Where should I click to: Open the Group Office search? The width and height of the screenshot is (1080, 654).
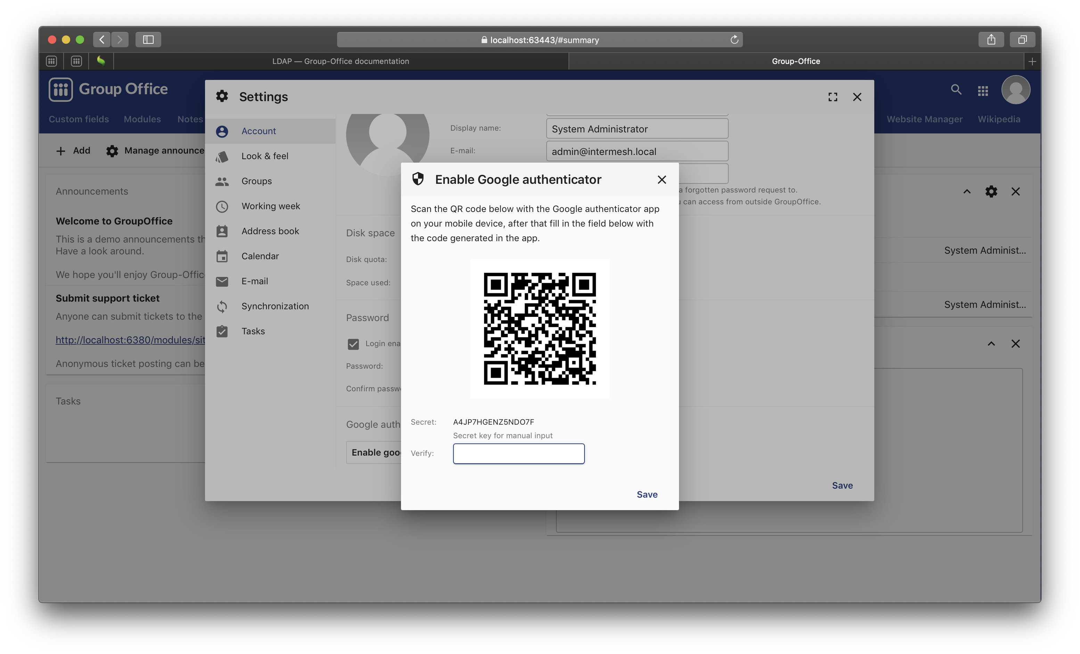[x=956, y=89]
